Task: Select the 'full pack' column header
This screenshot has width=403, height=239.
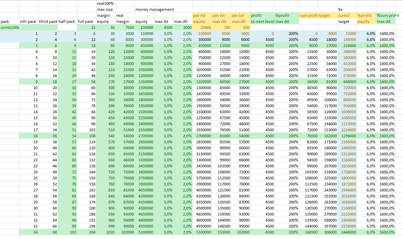Action: [x=87, y=21]
